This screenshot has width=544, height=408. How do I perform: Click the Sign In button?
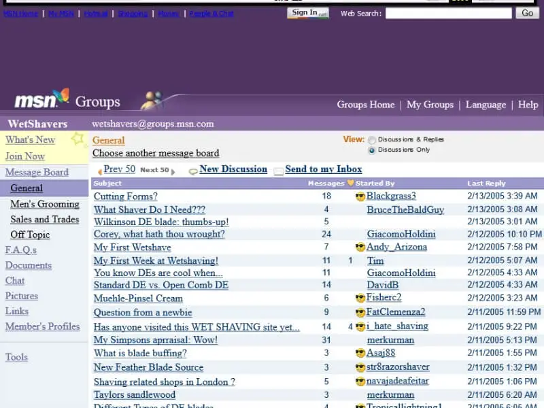(x=308, y=13)
